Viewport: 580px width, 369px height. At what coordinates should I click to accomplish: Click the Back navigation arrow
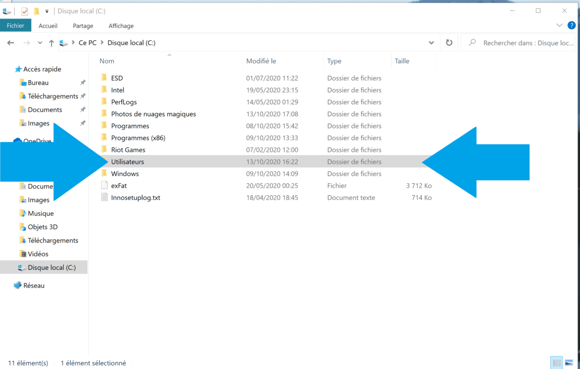click(11, 43)
